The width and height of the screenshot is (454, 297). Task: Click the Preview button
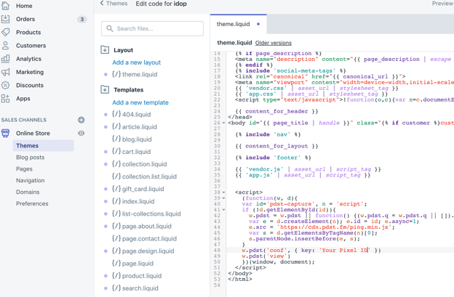click(442, 4)
